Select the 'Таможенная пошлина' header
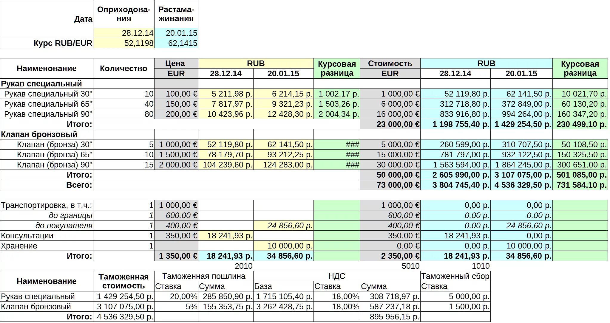This screenshot has width=610, height=323. point(204,276)
